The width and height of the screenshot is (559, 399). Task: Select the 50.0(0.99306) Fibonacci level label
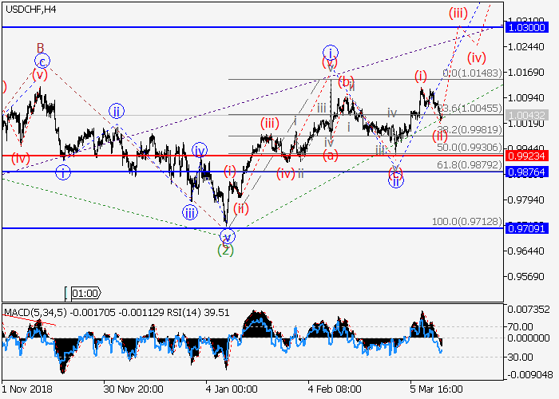[468, 148]
